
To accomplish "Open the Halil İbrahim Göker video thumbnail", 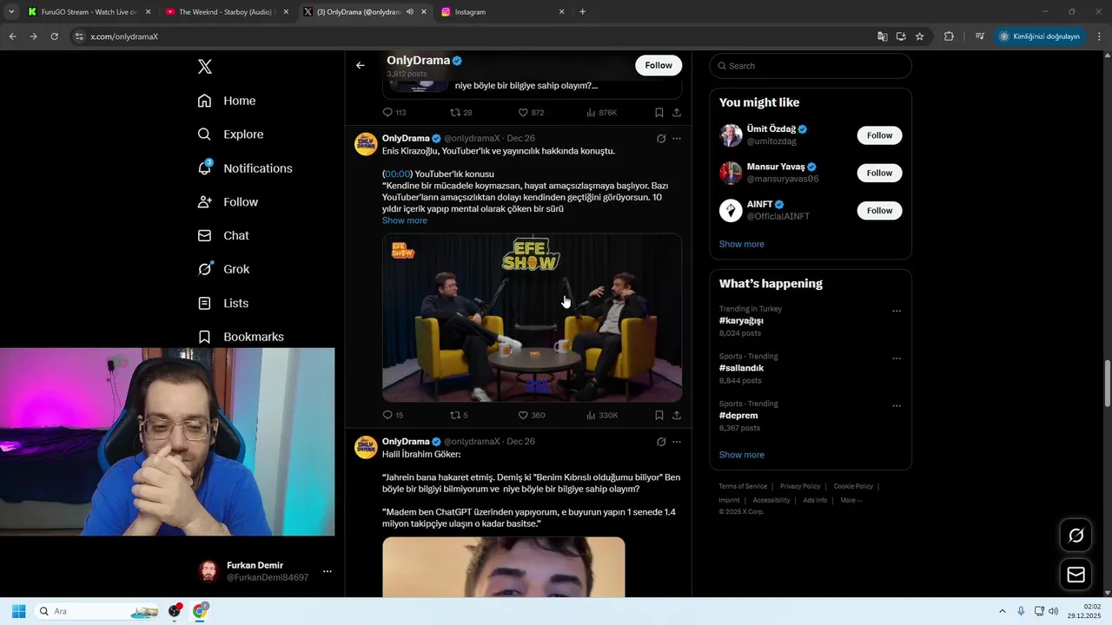I will coord(504,567).
